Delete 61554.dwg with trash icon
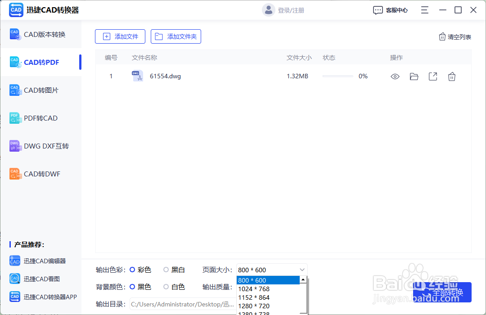 [452, 76]
